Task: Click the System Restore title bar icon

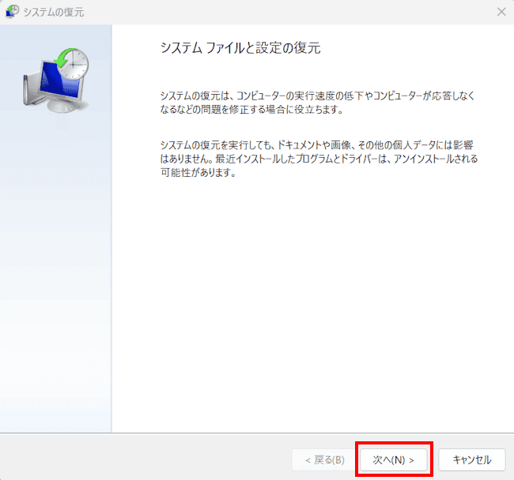Action: point(13,12)
